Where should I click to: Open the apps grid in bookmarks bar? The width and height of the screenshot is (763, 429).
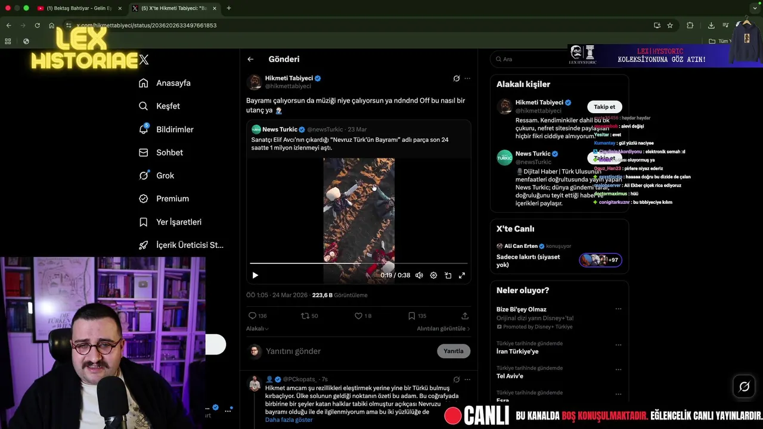(x=8, y=41)
